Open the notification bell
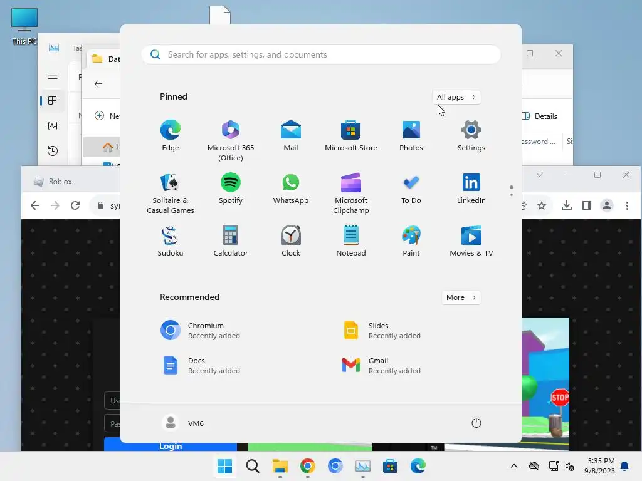This screenshot has height=481, width=642. (625, 466)
